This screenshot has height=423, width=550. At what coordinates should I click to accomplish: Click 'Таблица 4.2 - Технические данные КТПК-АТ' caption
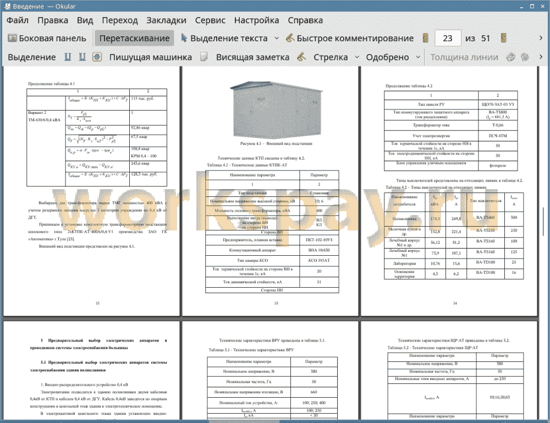coord(246,165)
